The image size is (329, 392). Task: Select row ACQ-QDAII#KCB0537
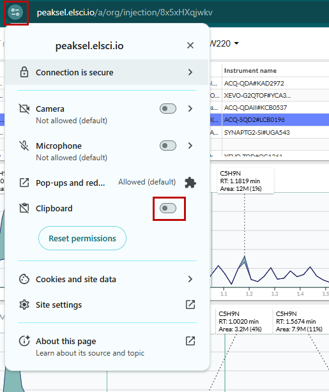click(x=256, y=108)
